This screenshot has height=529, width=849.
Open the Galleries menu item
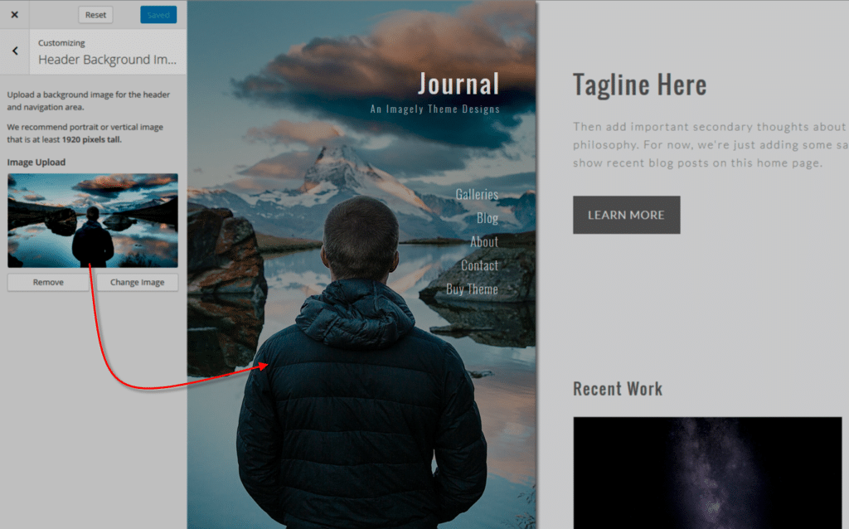tap(477, 194)
